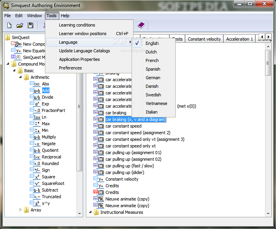This screenshot has width=276, height=229.
Task: Click the a/b Divide icon
Action: tap(35, 97)
